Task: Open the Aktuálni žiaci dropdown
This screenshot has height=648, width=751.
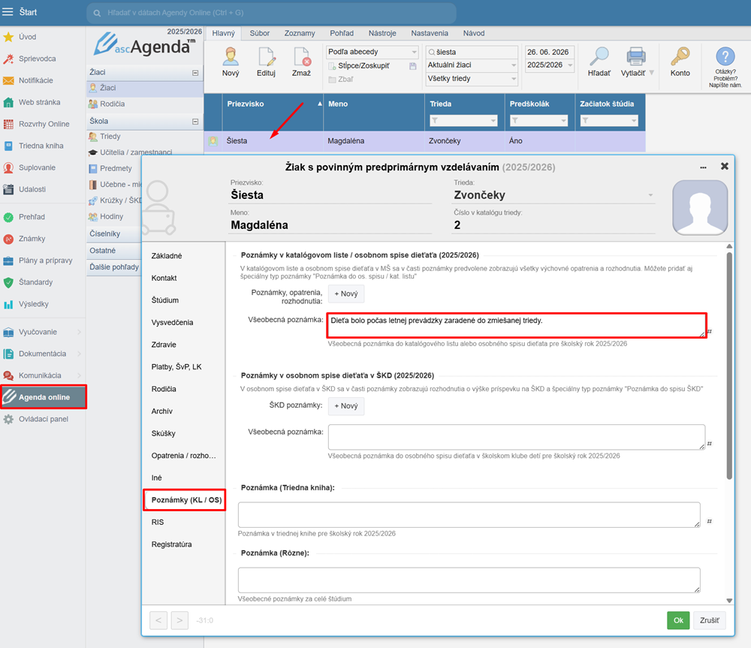Action: [472, 65]
